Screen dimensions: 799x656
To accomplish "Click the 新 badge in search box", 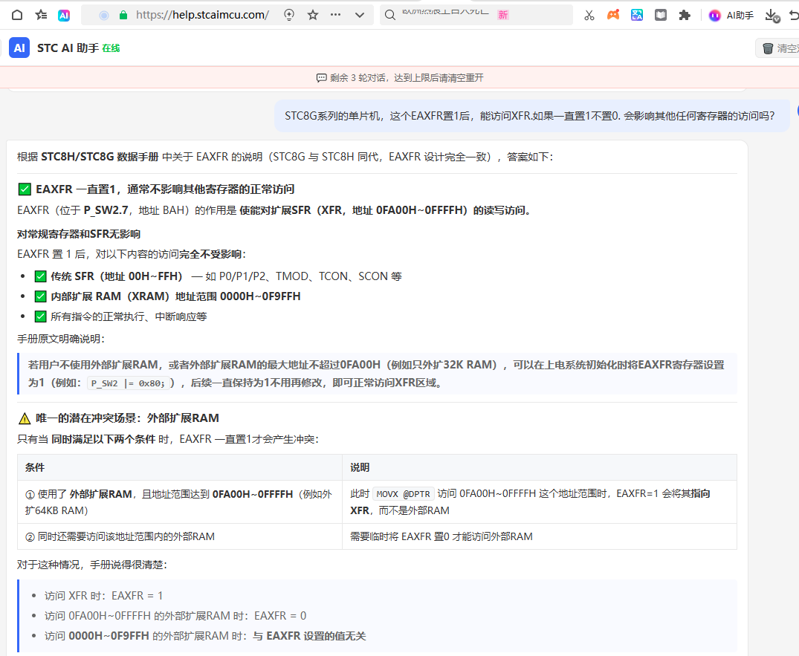I will coord(503,16).
